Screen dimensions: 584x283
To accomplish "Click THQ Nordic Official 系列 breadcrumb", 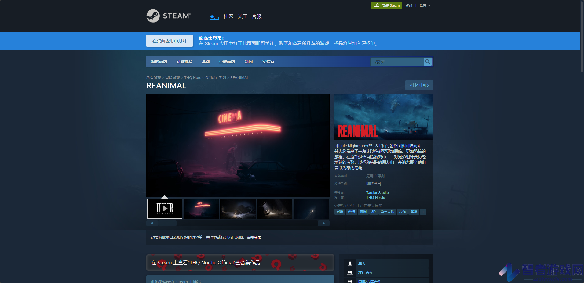I will 205,78.
